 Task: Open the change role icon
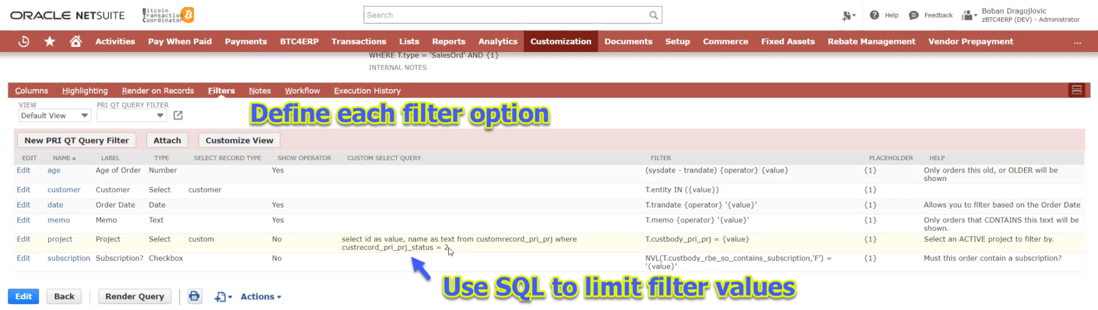pos(969,15)
